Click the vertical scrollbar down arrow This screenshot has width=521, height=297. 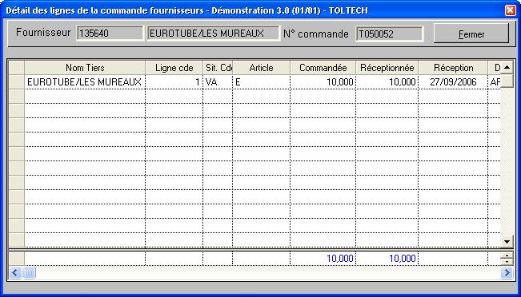507,241
